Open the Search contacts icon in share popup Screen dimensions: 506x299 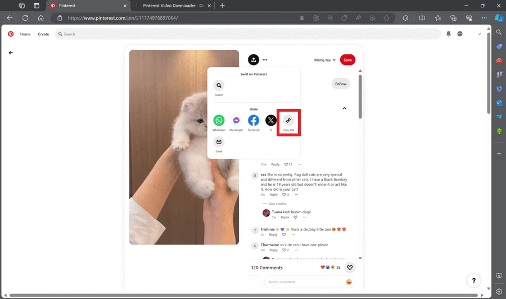pyautogui.click(x=219, y=85)
